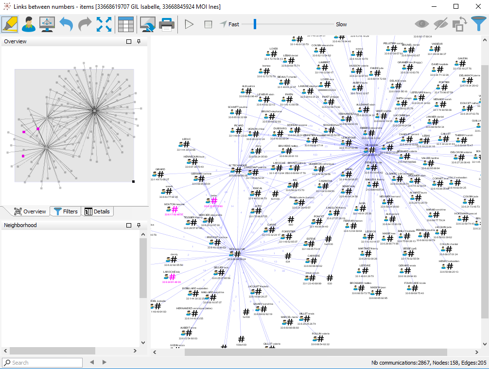
Task: Select the yellow highlighter tool
Action: pos(10,24)
